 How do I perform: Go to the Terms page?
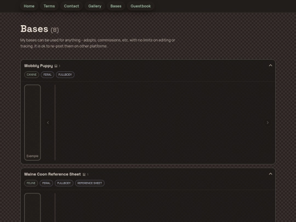tap(49, 6)
